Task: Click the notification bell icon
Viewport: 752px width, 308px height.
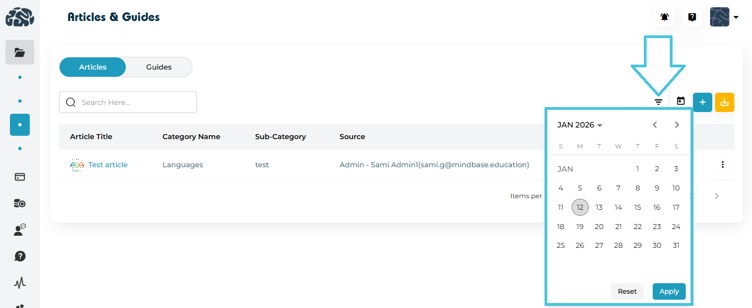Action: tap(664, 17)
